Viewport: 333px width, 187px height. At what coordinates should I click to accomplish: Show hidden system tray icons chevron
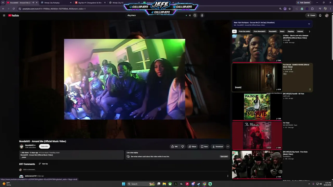[309, 184]
